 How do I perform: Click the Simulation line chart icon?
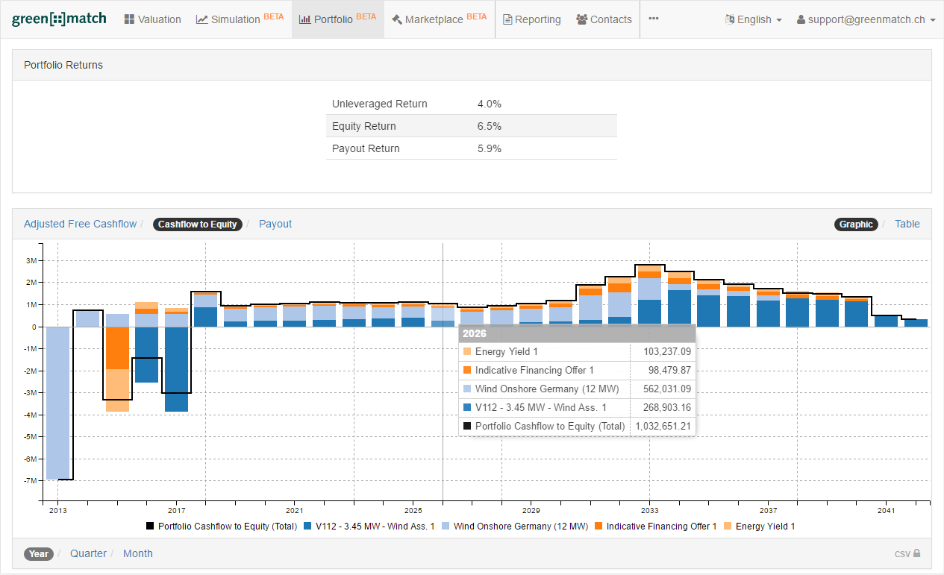pos(201,19)
